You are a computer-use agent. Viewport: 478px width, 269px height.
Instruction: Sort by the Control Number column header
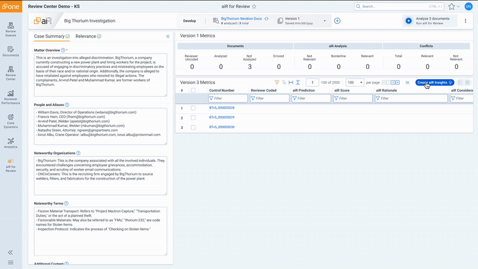(222, 91)
